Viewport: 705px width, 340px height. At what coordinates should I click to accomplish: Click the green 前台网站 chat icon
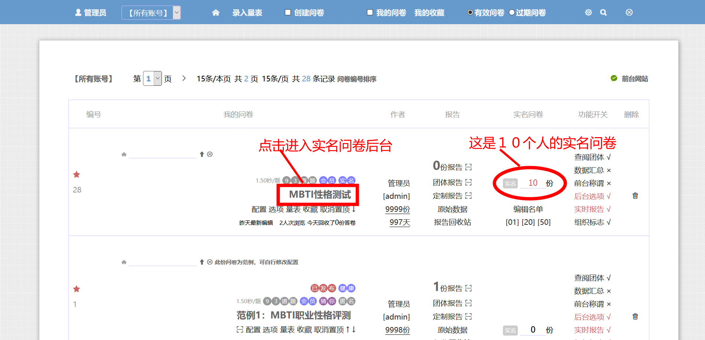614,78
